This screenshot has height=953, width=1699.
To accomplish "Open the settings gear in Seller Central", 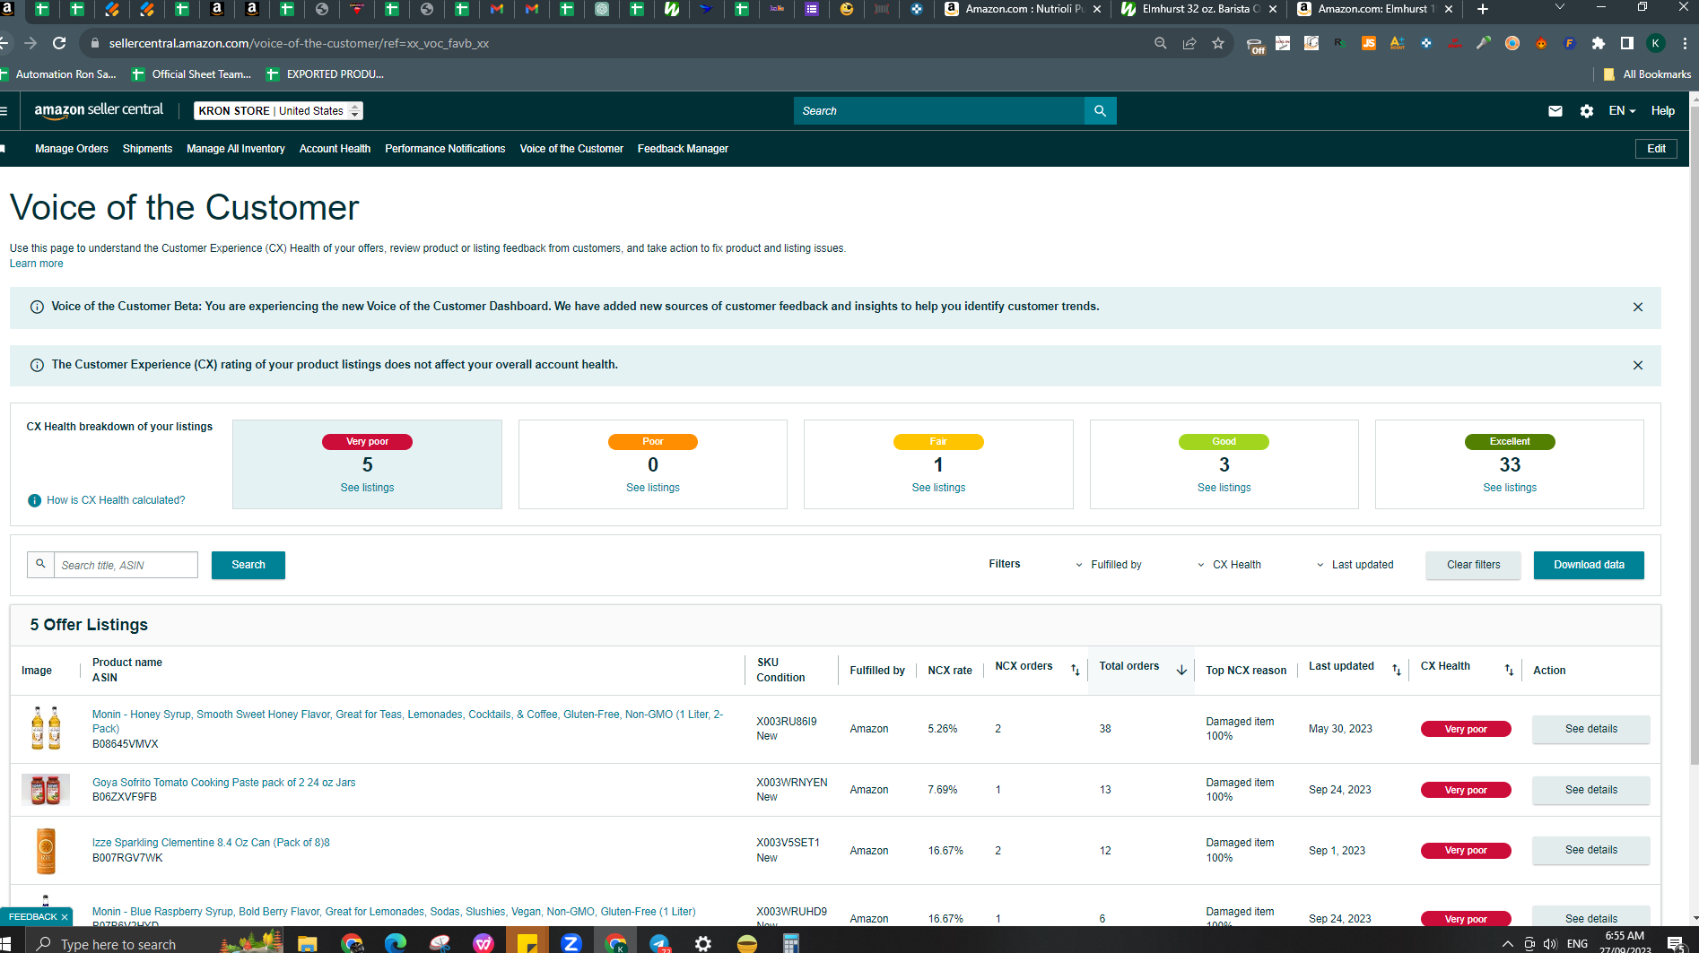I will coord(1587,111).
